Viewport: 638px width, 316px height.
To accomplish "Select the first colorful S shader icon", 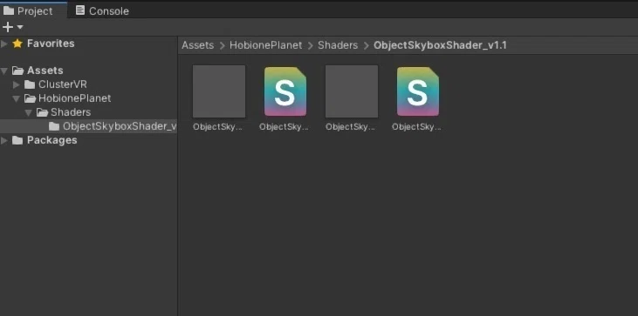I will pos(285,91).
